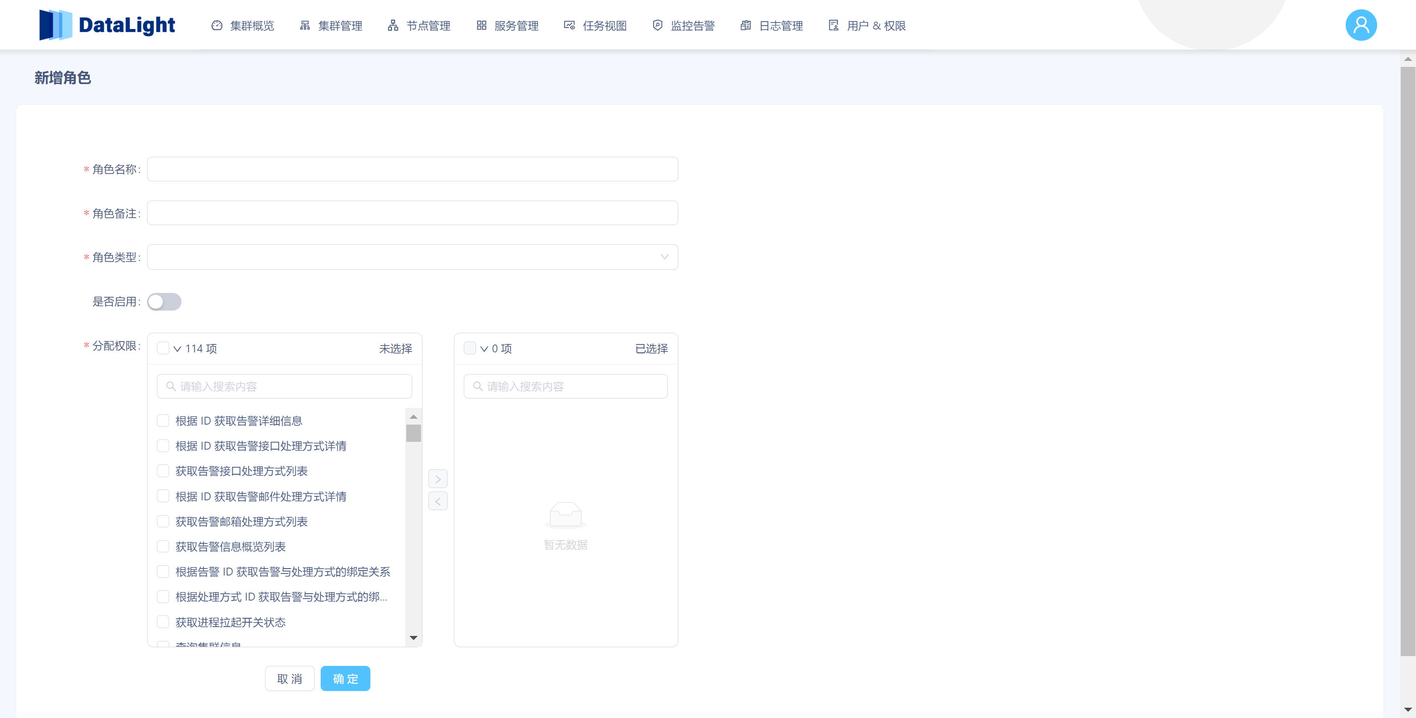Screen dimensions: 1416x718
Task: Click the 新增角色 page title
Action: [x=62, y=78]
